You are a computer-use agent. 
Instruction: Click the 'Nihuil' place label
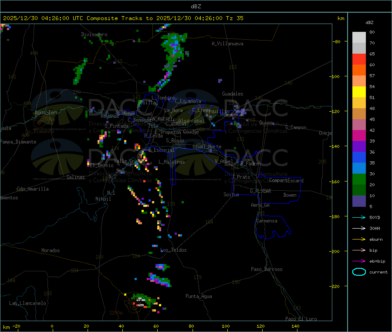[x=103, y=199]
